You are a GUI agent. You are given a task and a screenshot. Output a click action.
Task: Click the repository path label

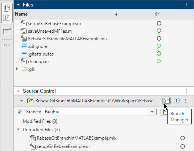click(96, 101)
